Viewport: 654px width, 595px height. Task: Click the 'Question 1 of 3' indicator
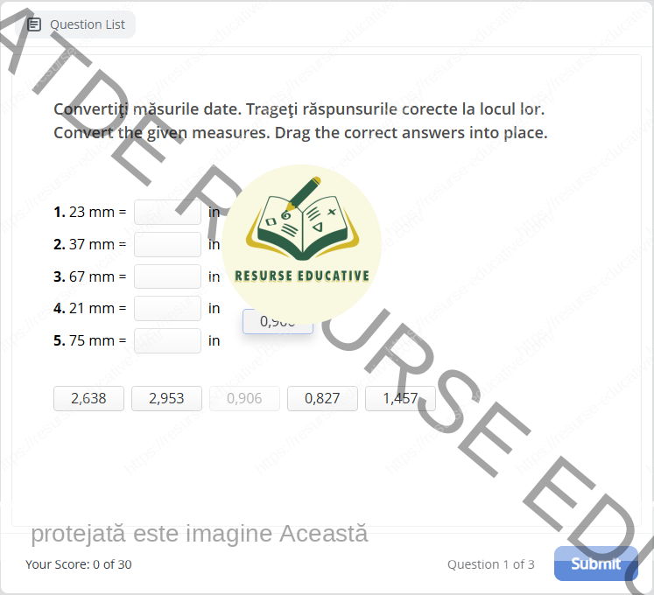(x=490, y=564)
